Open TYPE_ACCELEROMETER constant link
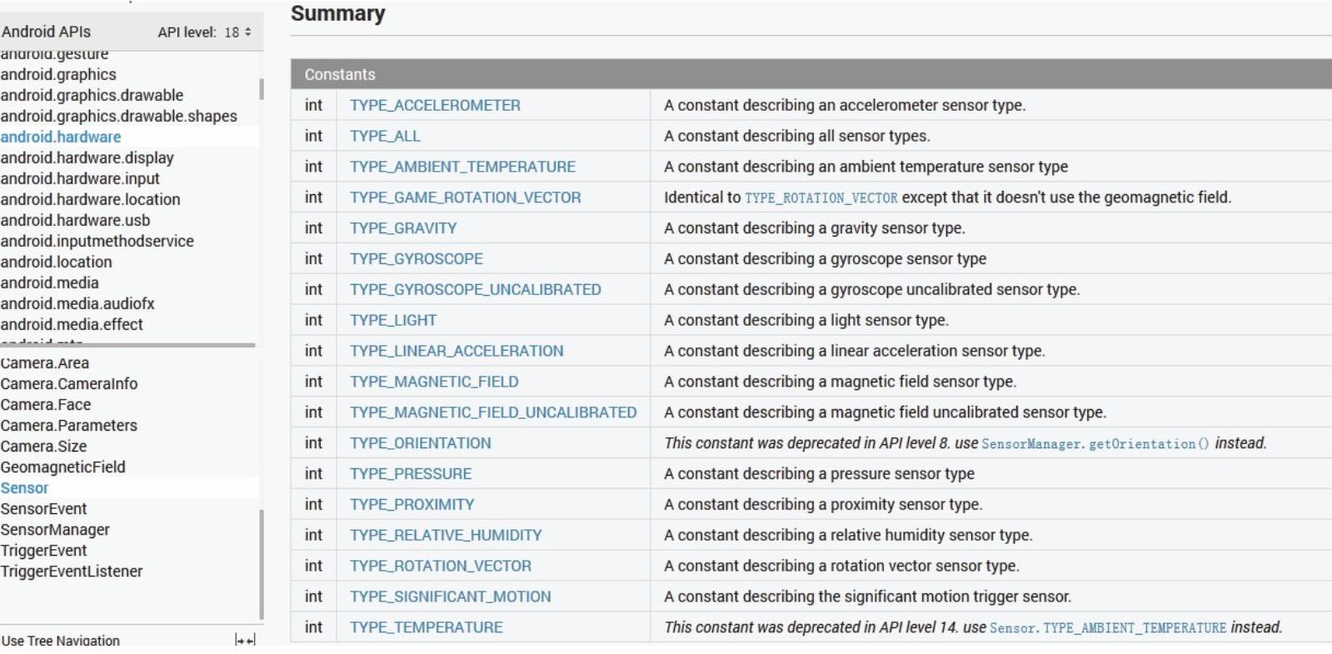This screenshot has width=1332, height=654. [x=435, y=105]
